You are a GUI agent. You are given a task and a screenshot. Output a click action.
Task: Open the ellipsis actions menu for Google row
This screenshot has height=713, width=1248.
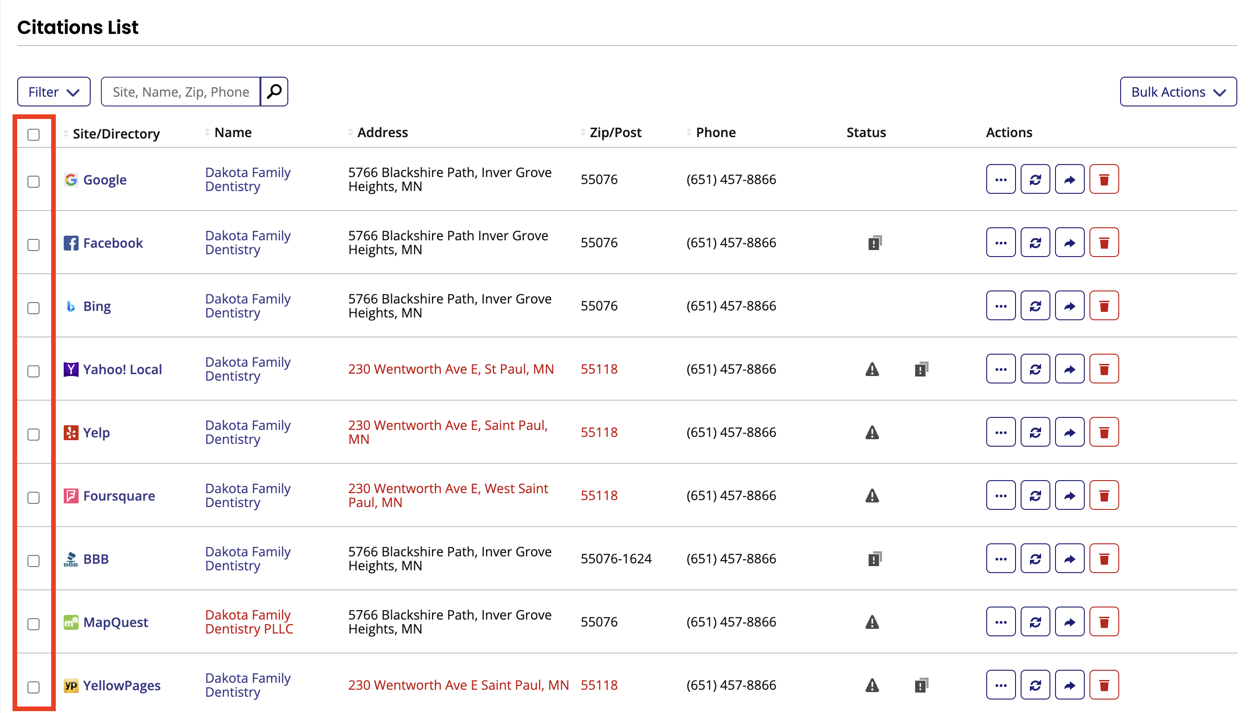(1000, 179)
